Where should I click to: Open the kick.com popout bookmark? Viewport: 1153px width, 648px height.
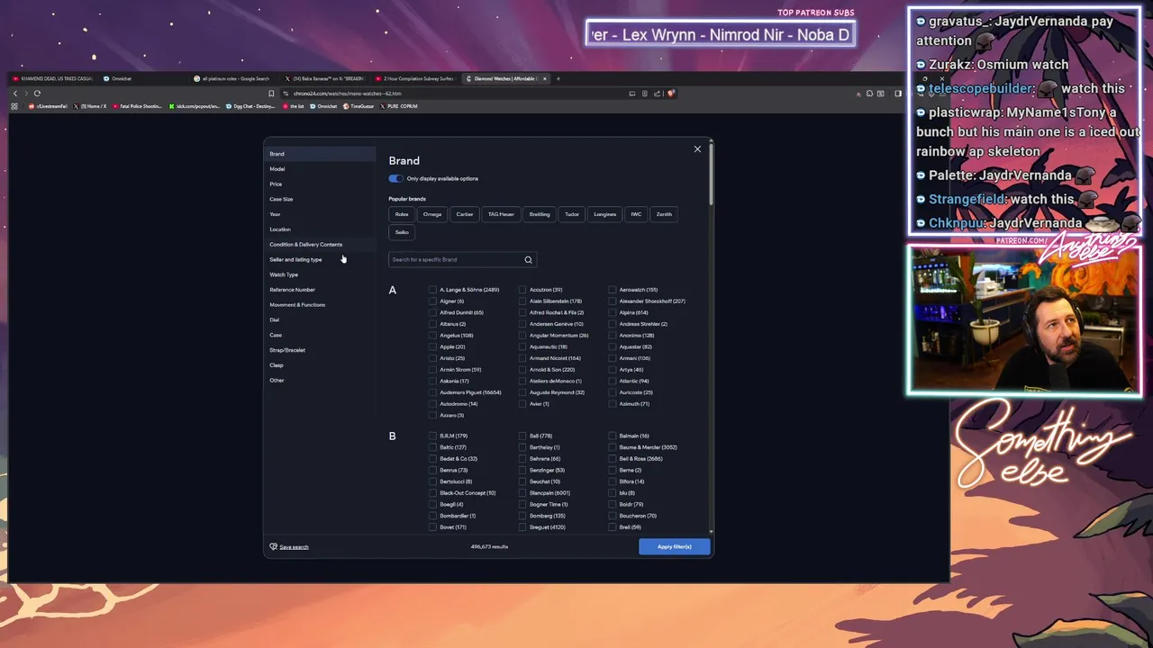pos(194,106)
